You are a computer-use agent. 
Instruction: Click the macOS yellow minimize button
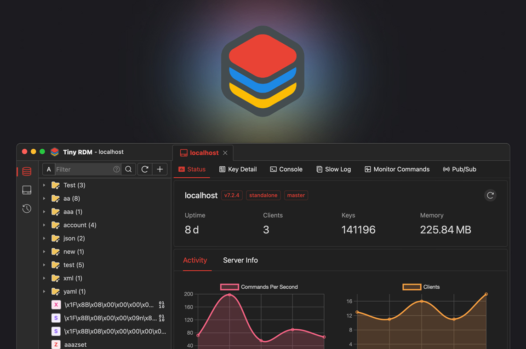33,151
